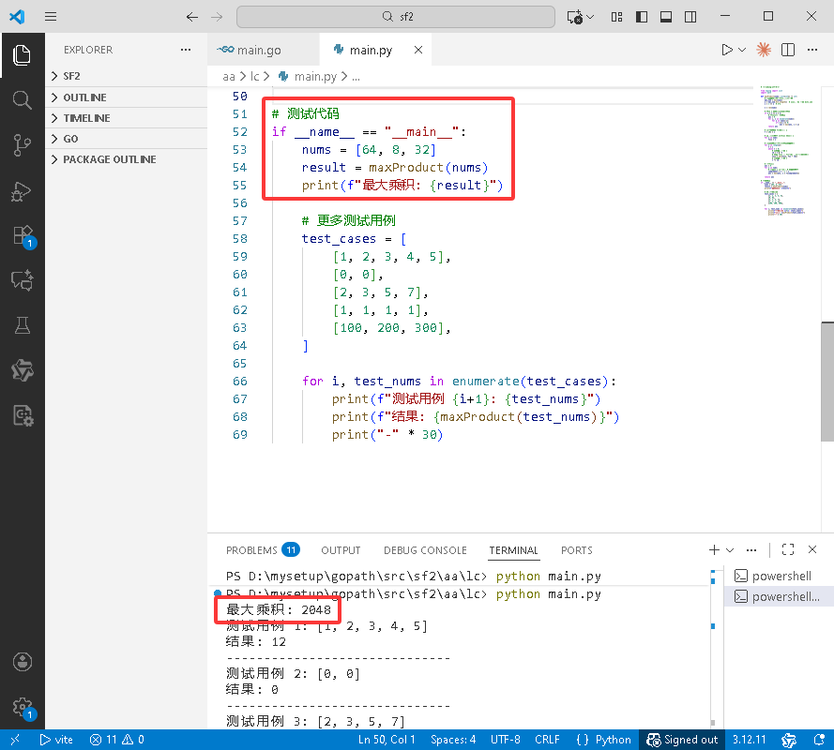Expand the GO section
The width and height of the screenshot is (834, 750).
126,139
